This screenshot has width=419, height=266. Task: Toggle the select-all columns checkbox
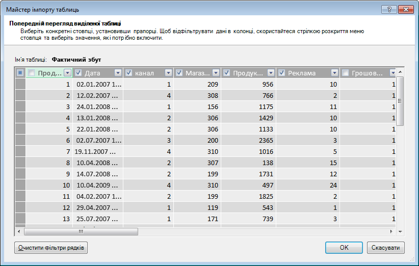coord(20,73)
